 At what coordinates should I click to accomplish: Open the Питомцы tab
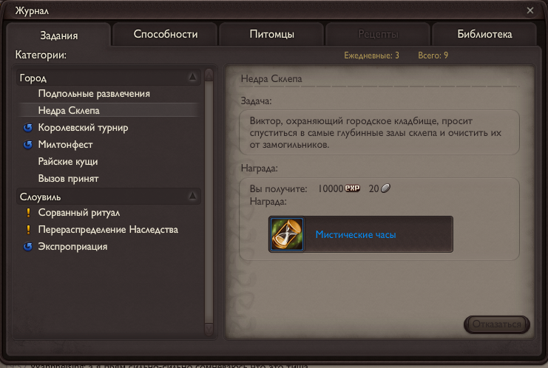tap(271, 34)
